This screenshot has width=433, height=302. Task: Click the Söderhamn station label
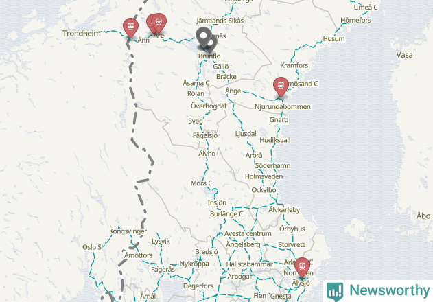pos(272,166)
